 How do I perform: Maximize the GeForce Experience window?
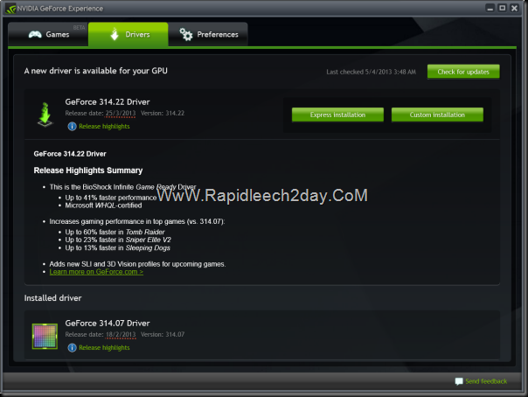pos(502,8)
